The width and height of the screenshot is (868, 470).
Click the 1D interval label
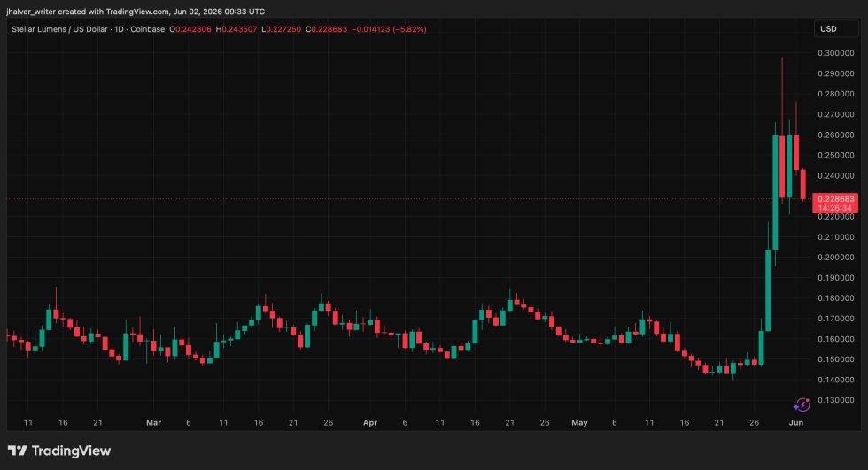pyautogui.click(x=119, y=29)
